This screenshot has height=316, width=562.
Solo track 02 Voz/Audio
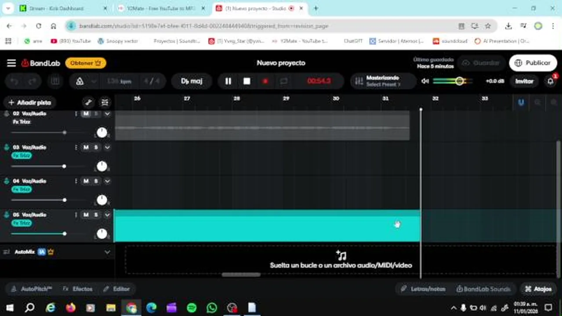tap(96, 114)
